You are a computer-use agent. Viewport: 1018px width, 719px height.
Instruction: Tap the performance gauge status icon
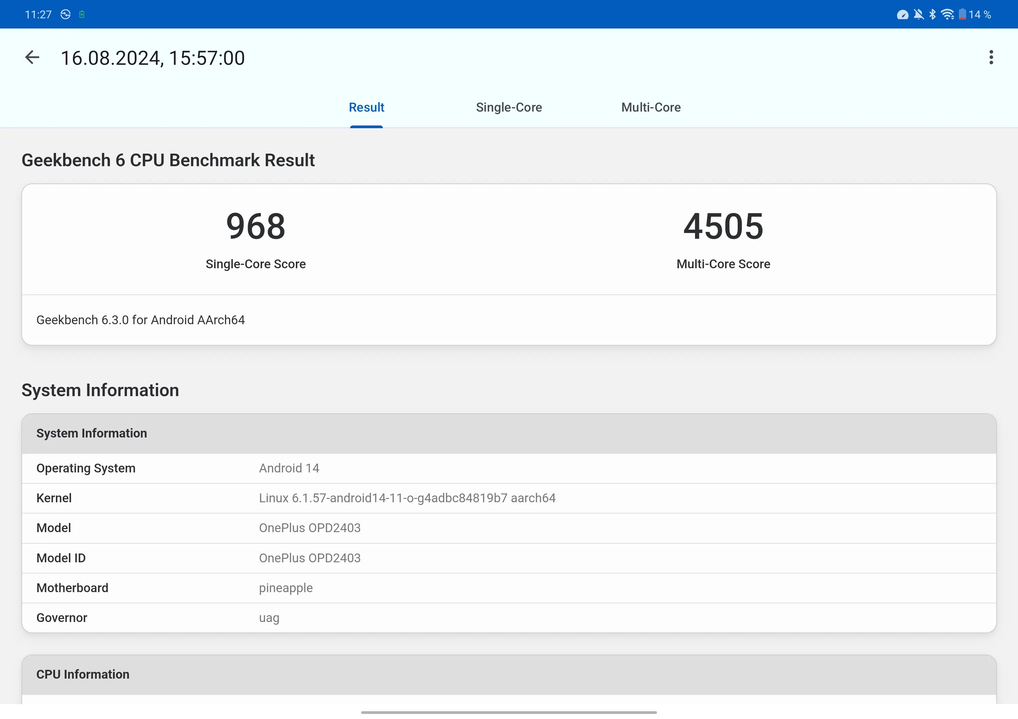click(902, 15)
